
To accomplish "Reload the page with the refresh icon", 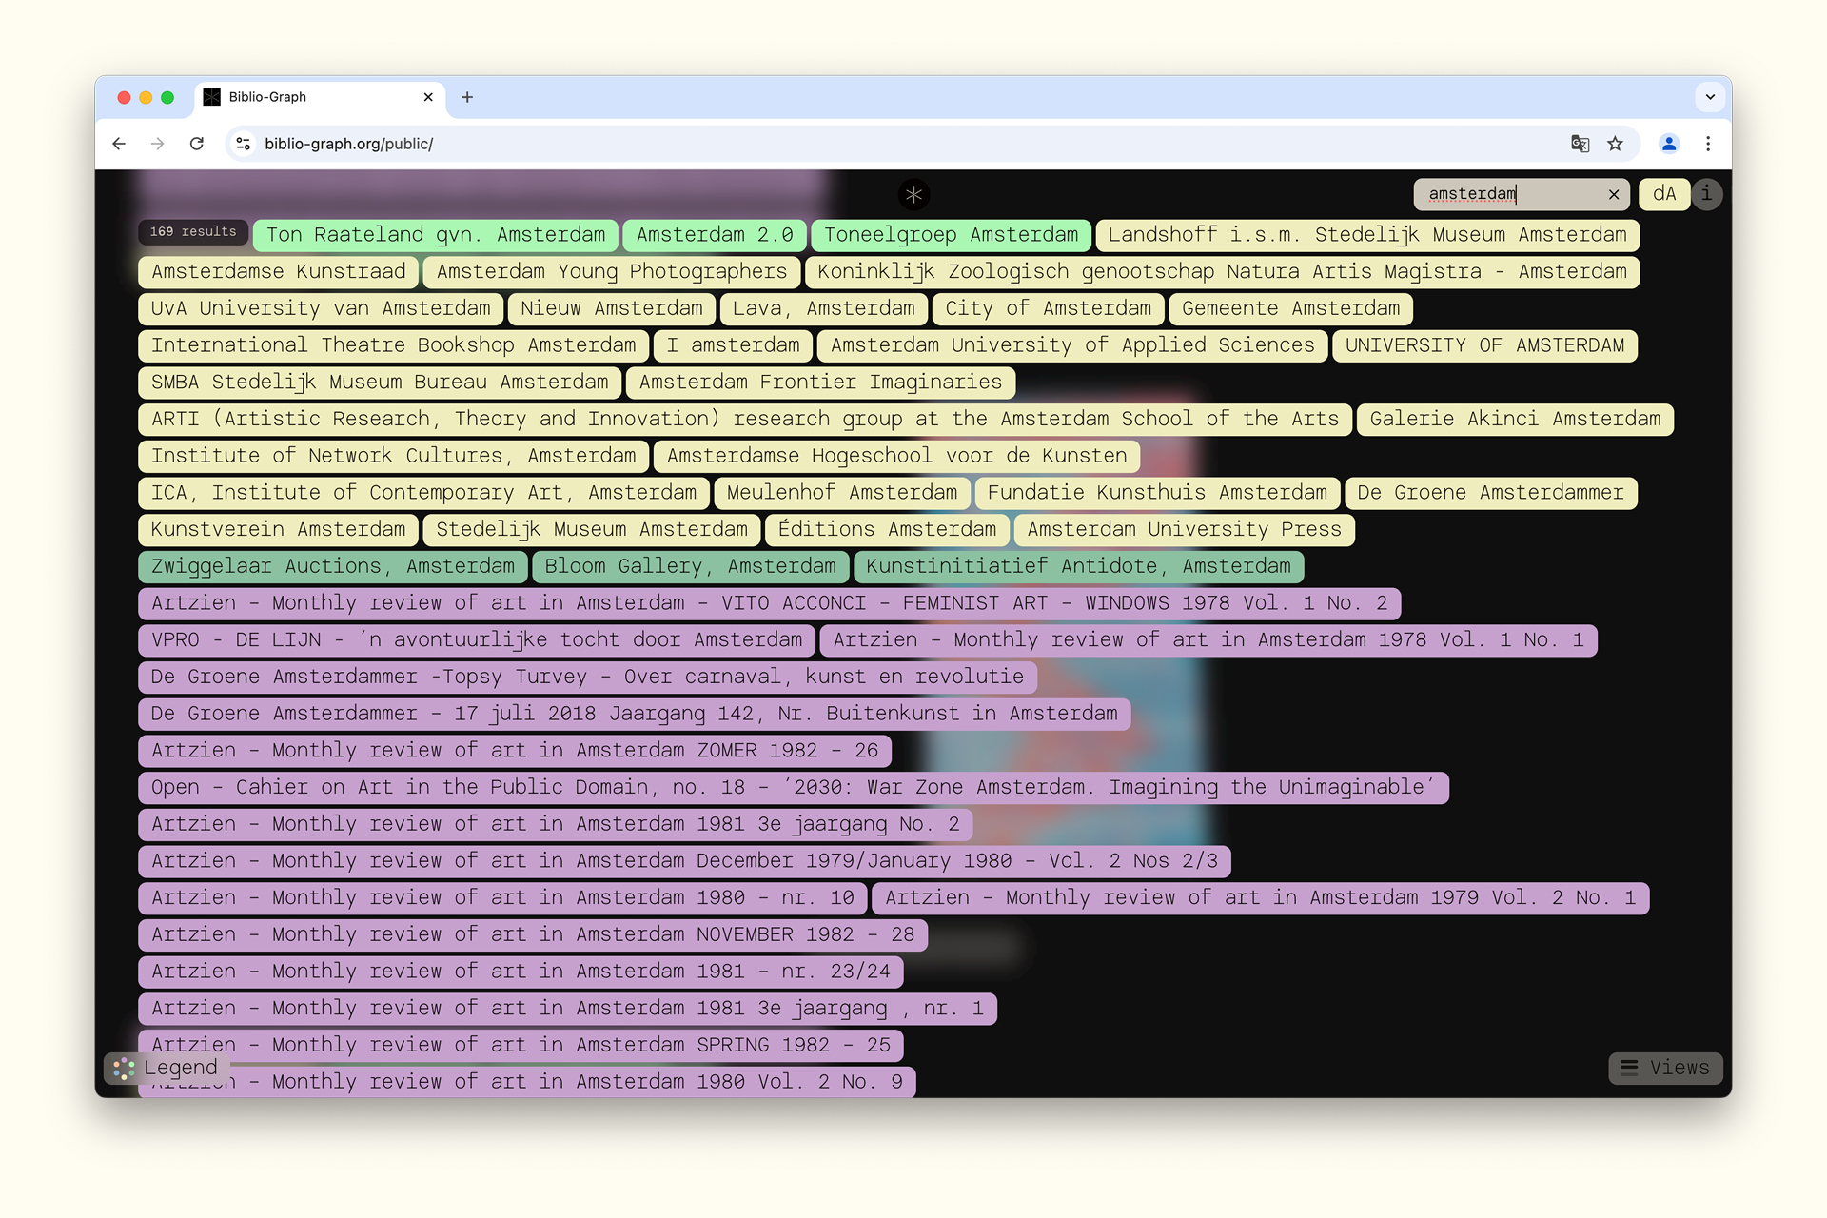I will coord(197,144).
